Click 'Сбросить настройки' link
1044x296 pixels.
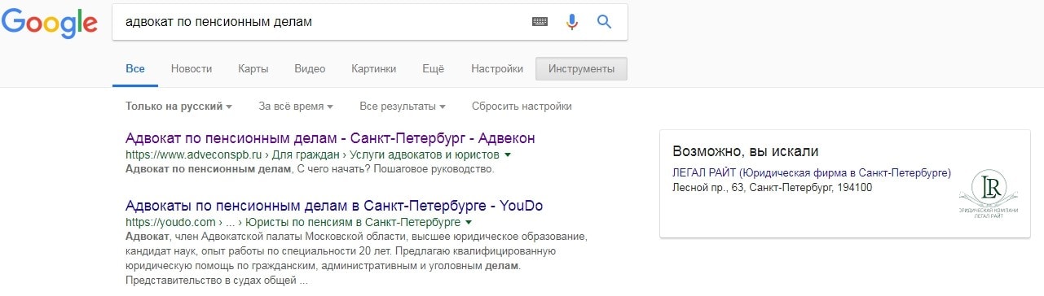[522, 107]
